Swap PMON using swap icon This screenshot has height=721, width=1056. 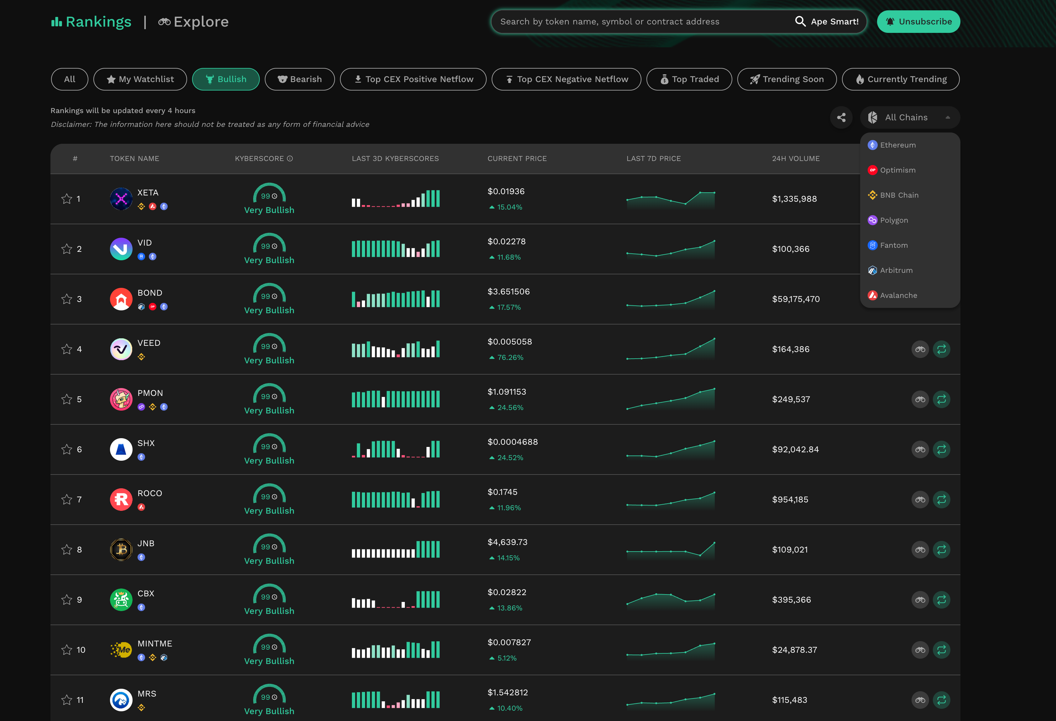point(942,399)
